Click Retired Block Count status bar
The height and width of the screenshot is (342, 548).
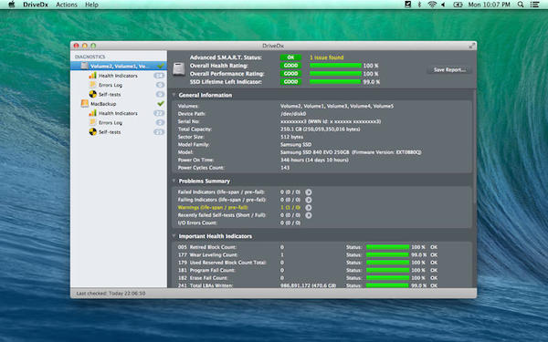coord(387,247)
